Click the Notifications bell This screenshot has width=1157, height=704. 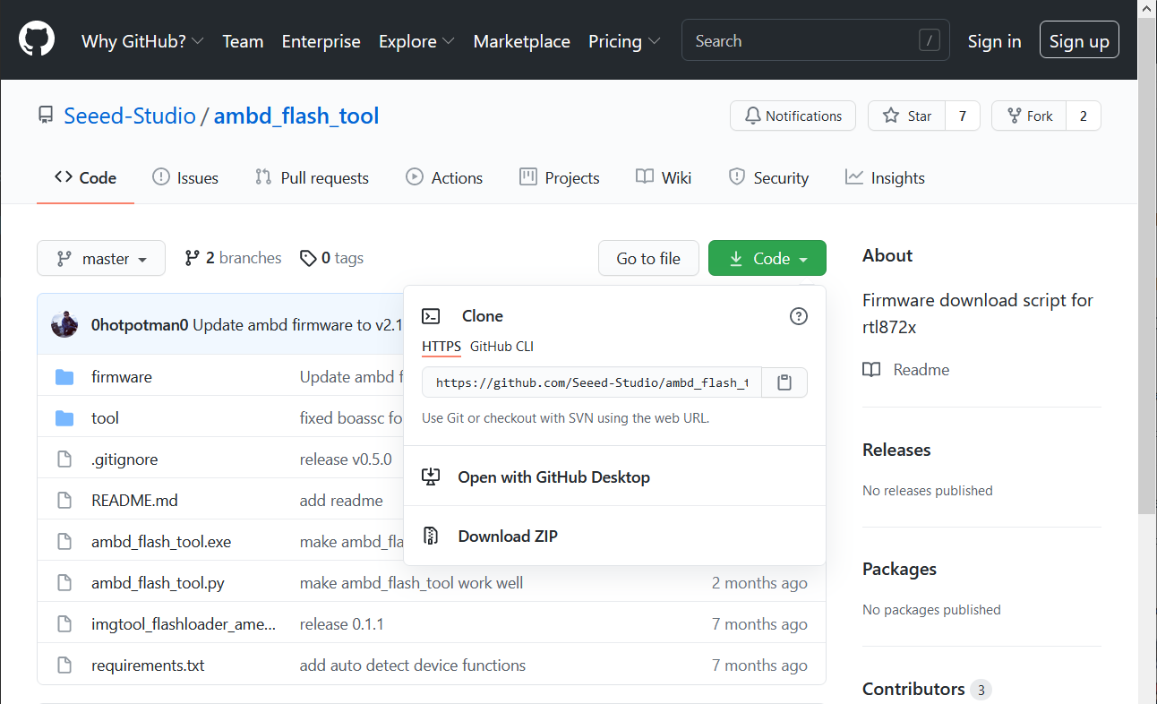[792, 116]
